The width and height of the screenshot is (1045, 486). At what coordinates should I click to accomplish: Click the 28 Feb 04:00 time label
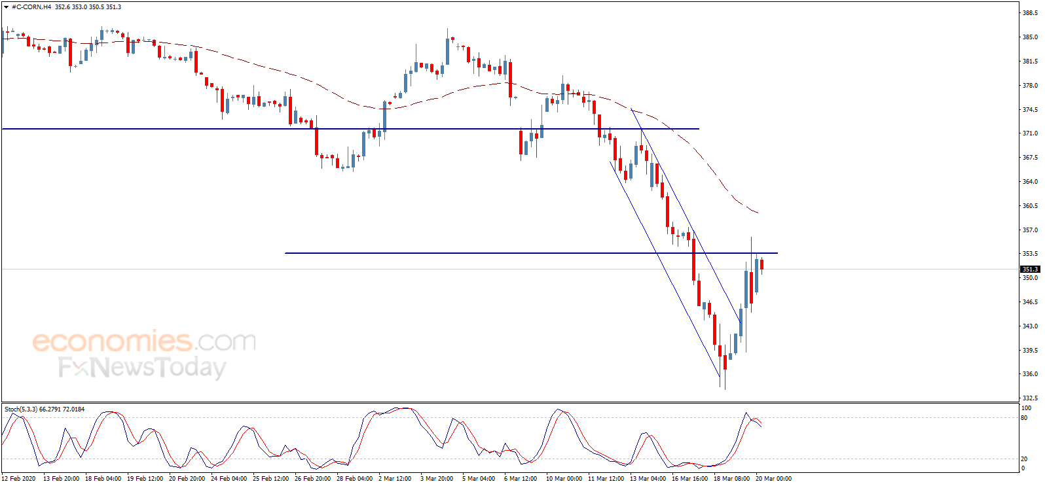pos(354,479)
